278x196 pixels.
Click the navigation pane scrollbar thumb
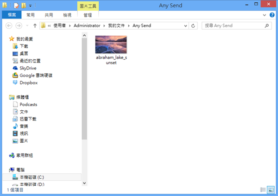click(x=84, y=89)
